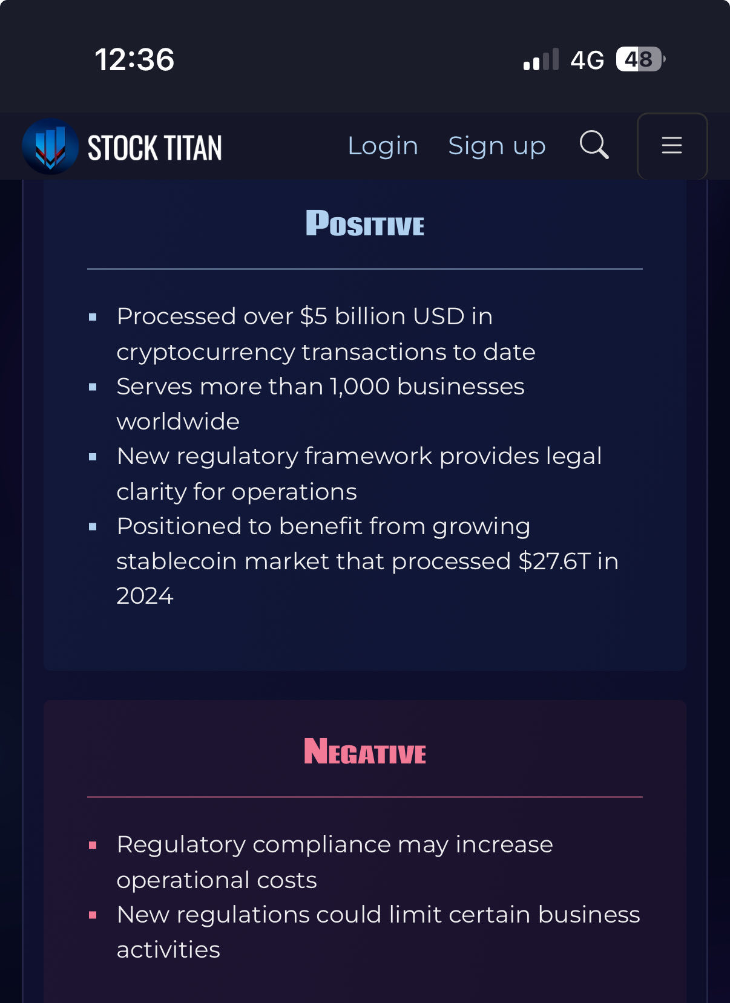This screenshot has width=730, height=1003.
Task: Tap the '1,000 businesses worldwide' bullet
Action: coord(320,403)
